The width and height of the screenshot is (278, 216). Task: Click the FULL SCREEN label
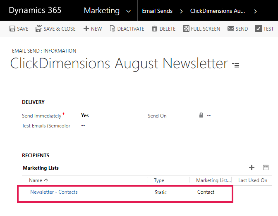point(206,29)
